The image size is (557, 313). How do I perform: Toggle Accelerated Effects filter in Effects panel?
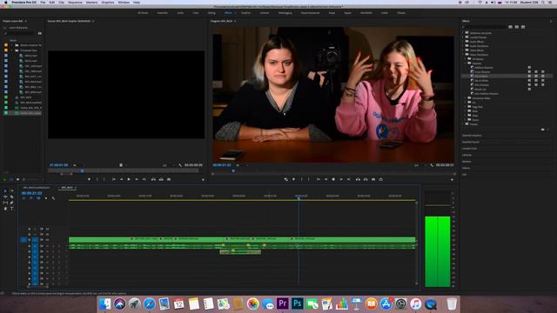(511, 27)
